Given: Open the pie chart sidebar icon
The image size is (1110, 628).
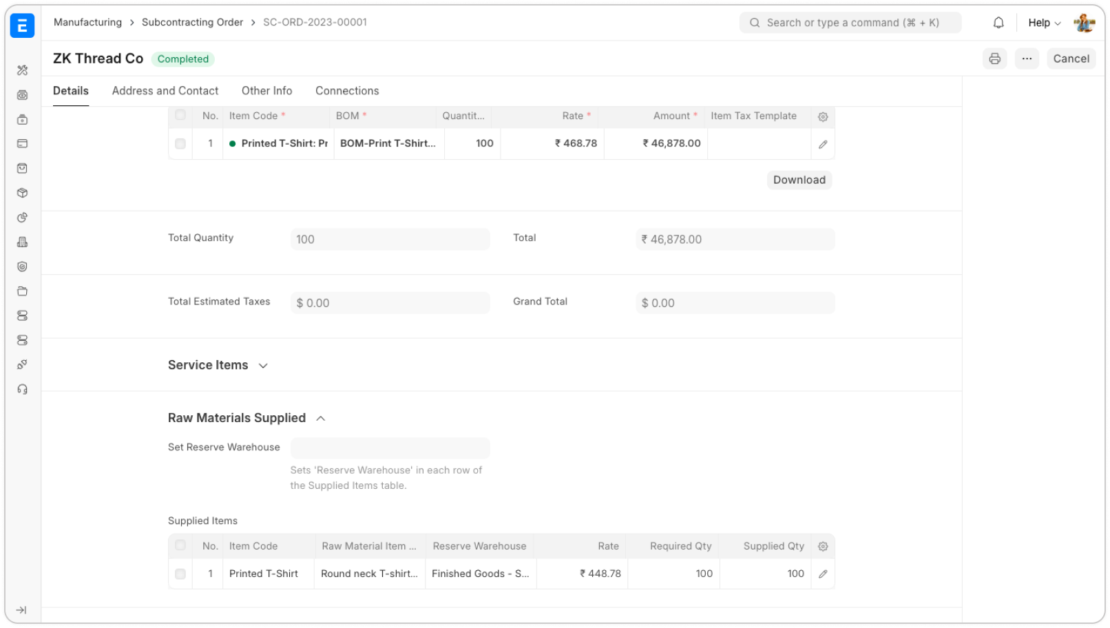Looking at the screenshot, I should (x=22, y=218).
